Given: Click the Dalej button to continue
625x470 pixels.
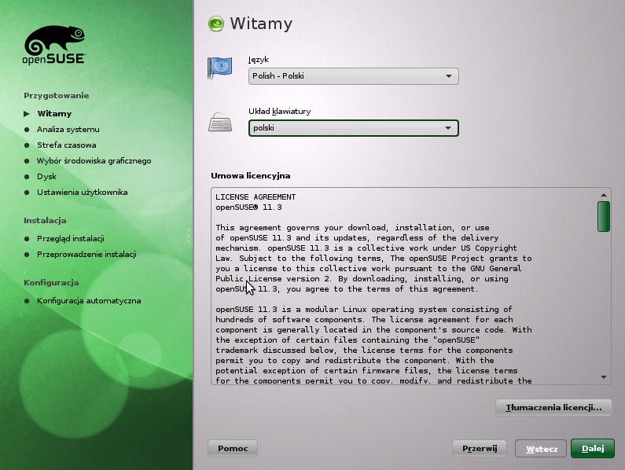Looking at the screenshot, I should (x=592, y=449).
